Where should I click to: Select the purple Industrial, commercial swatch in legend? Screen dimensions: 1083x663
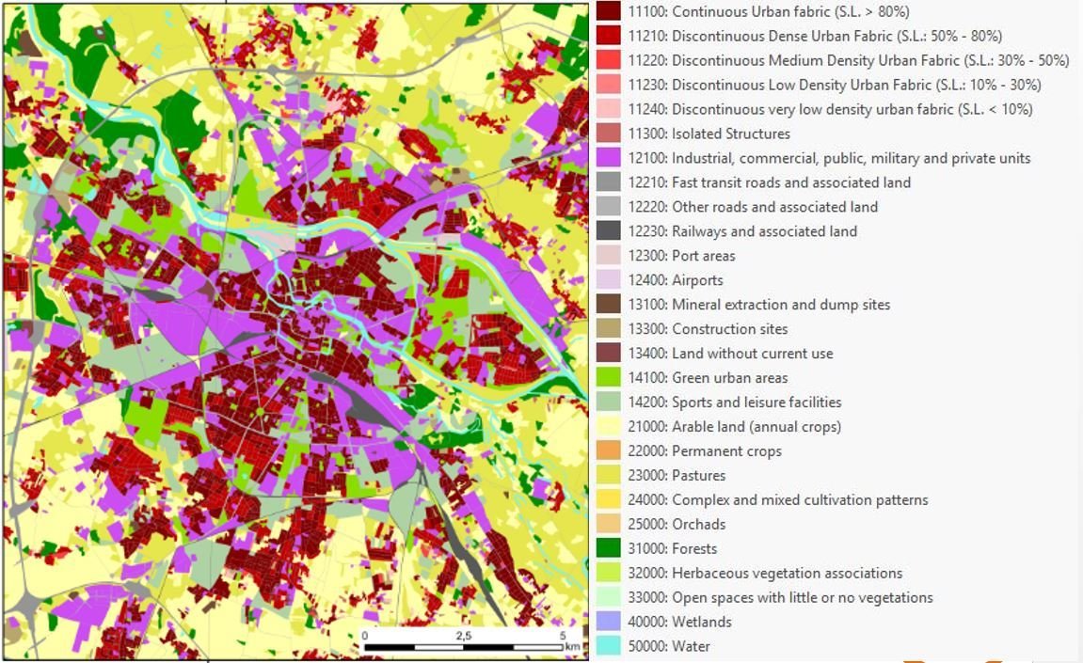click(x=608, y=158)
